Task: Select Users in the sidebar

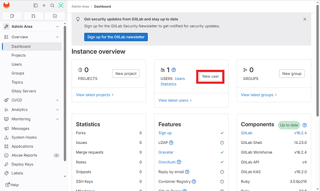Action: tap(17, 64)
